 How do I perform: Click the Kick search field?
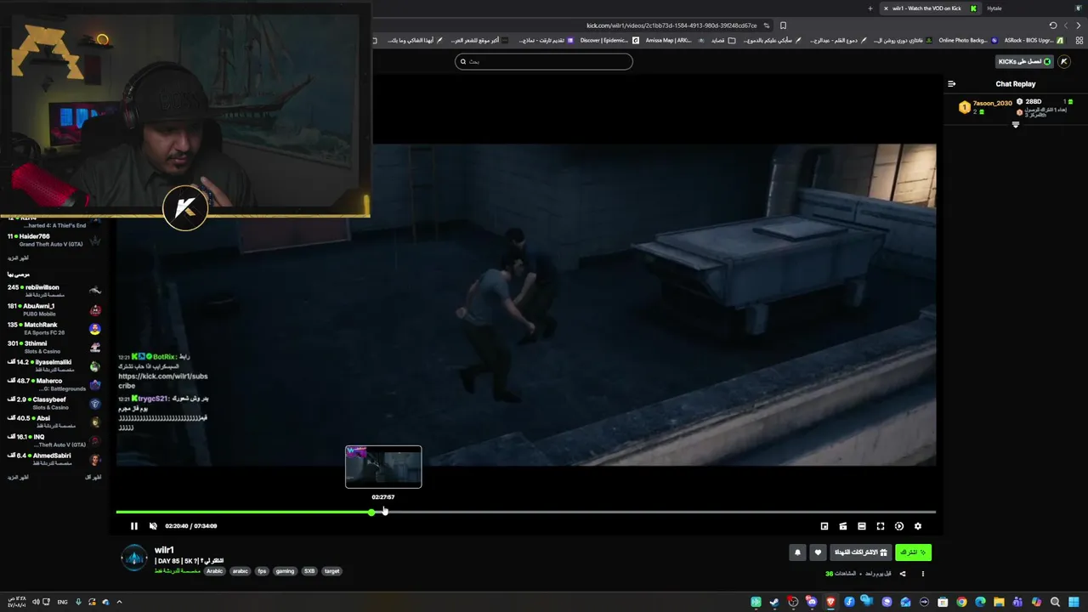[544, 61]
